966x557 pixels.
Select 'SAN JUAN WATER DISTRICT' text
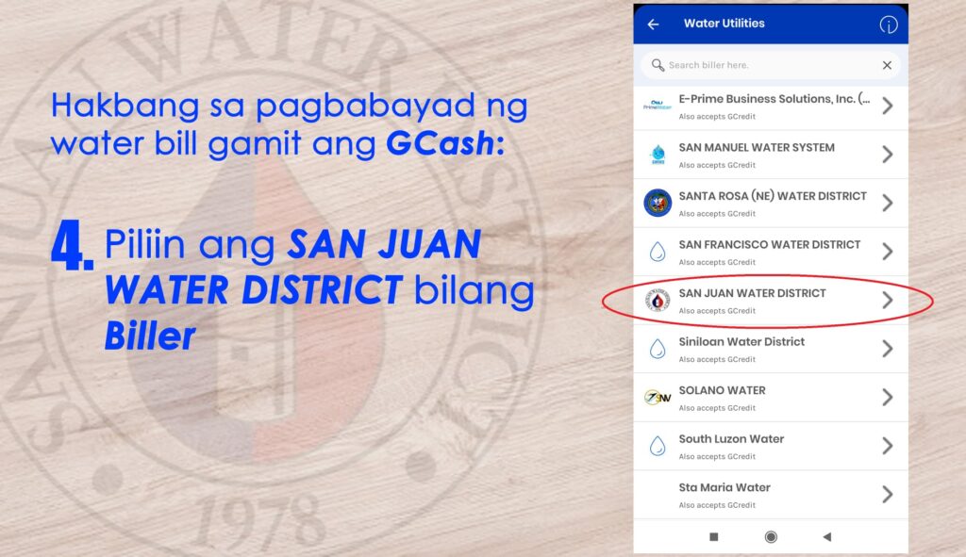tap(752, 293)
